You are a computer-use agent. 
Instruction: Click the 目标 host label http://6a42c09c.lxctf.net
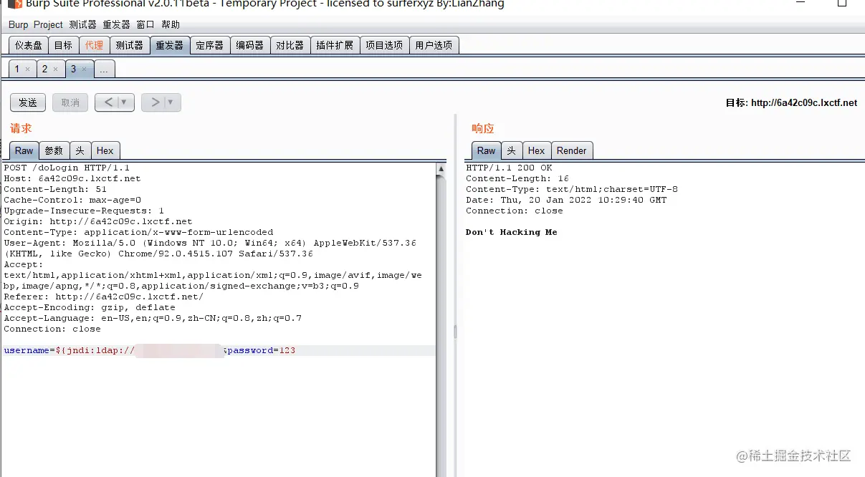click(791, 102)
